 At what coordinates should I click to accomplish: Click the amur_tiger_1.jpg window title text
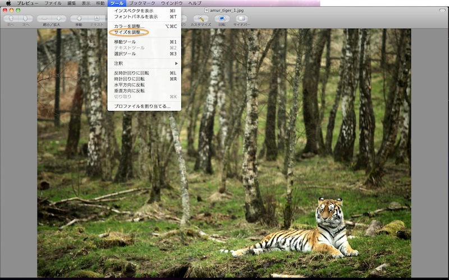pyautogui.click(x=227, y=10)
